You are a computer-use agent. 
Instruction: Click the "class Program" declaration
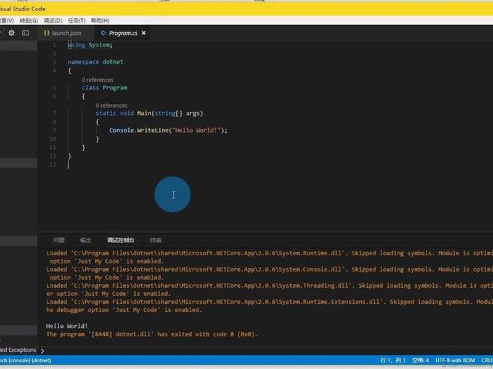pos(104,87)
